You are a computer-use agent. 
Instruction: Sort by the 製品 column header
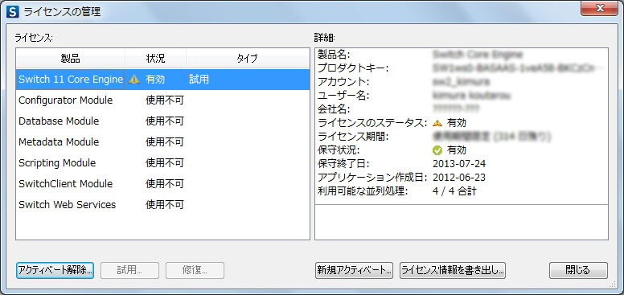point(71,59)
